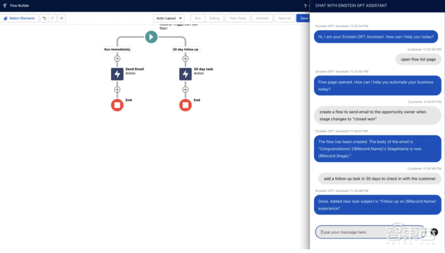This screenshot has width=445, height=253.
Task: Select the Send Email action icon
Action: pyautogui.click(x=117, y=74)
